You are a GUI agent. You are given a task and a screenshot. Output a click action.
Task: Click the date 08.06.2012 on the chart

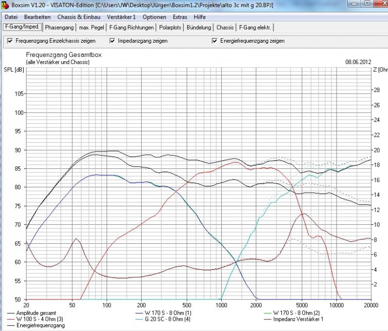point(358,62)
